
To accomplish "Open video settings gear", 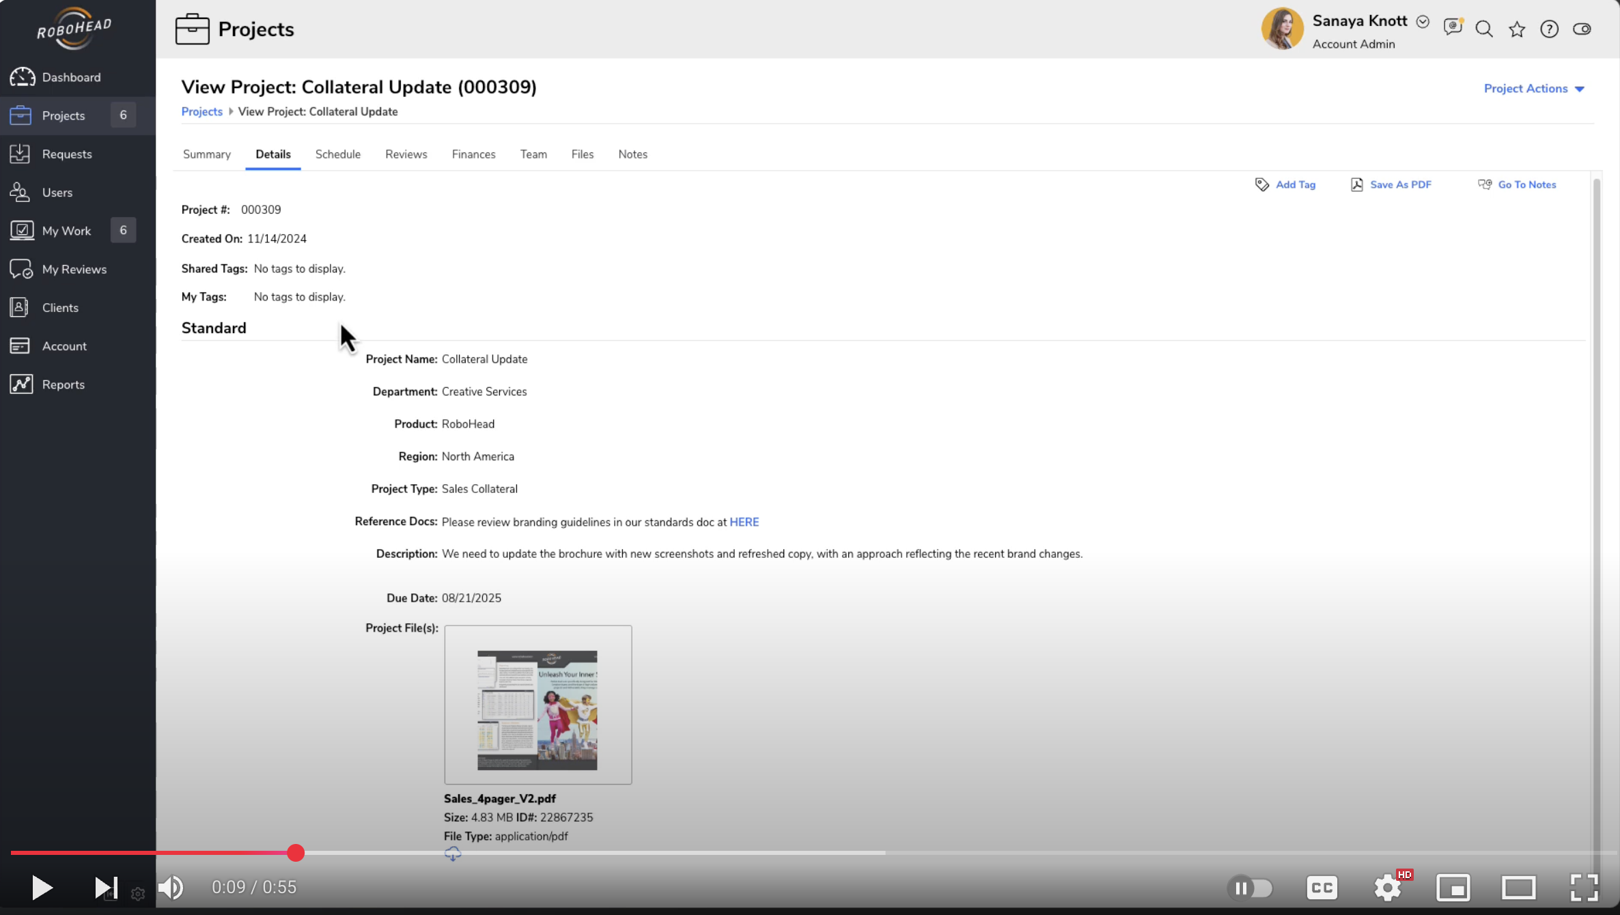I will pyautogui.click(x=1387, y=888).
